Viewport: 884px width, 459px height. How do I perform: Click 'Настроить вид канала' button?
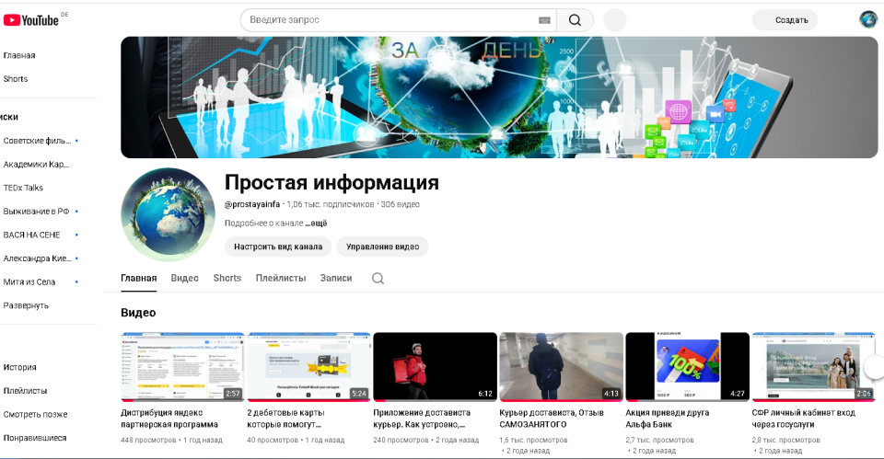[x=278, y=247]
